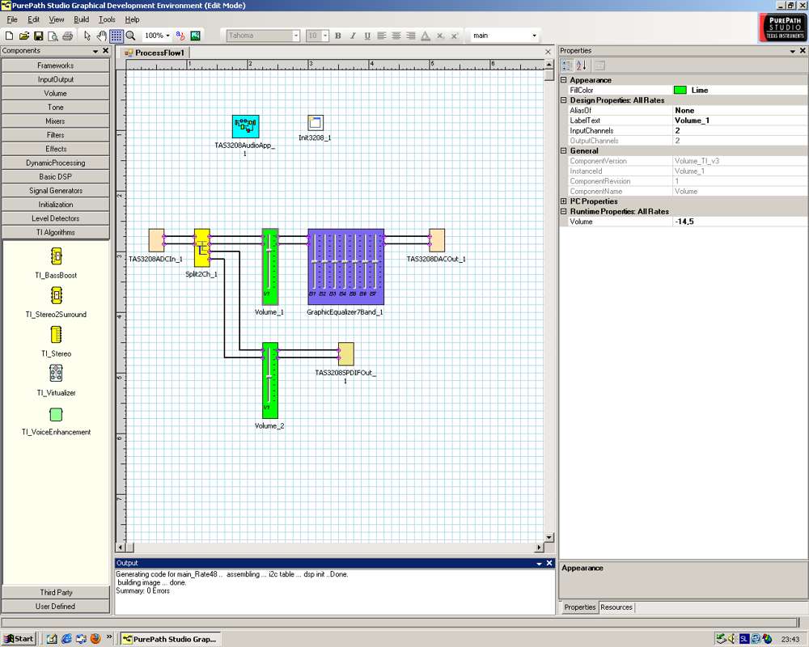This screenshot has width=809, height=647.
Task: Collapse the General property group
Action: (x=563, y=150)
